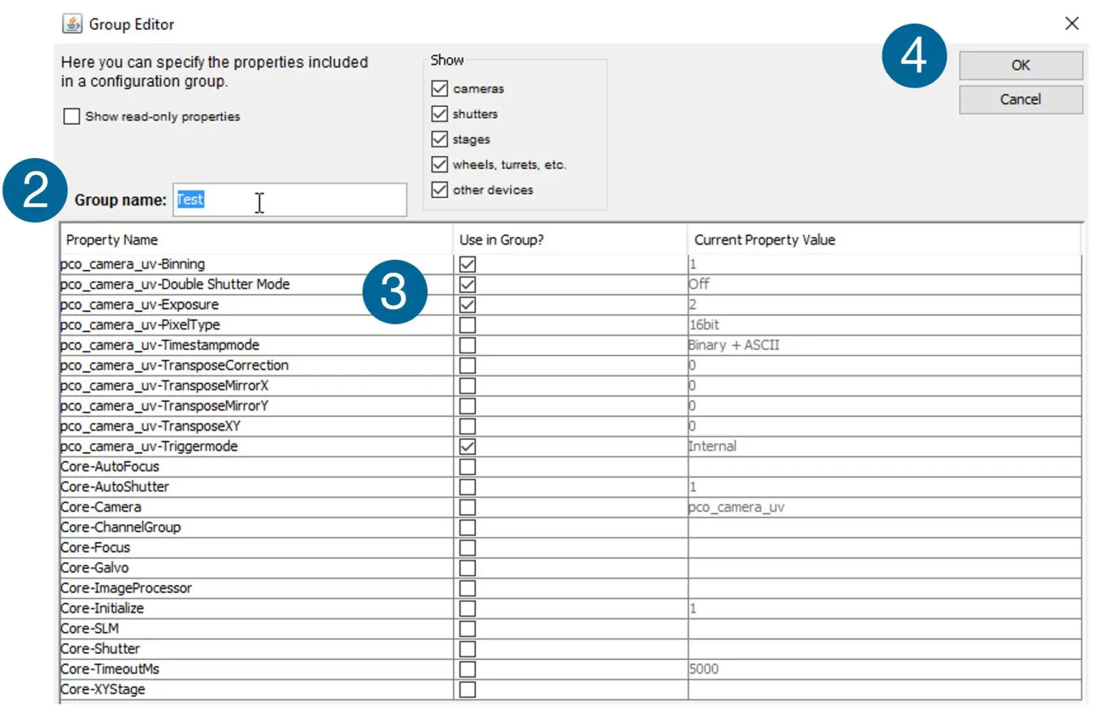
Task: Check pco_camera_uv-PixelType use in group
Action: point(468,325)
